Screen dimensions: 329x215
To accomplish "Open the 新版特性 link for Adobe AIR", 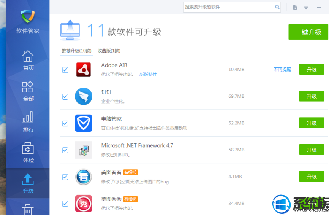I will coord(148,75).
